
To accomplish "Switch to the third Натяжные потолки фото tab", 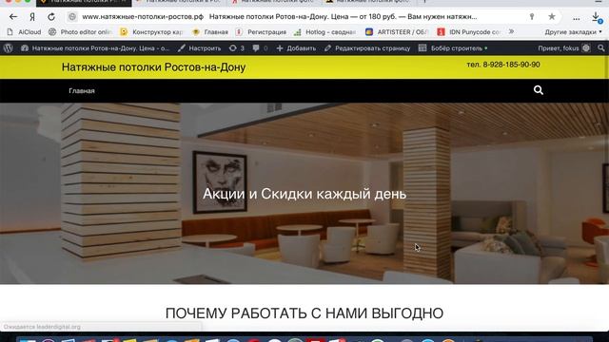I will tap(274, 2).
